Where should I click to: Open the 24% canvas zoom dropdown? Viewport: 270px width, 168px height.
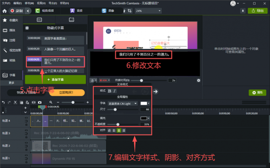(x=148, y=11)
